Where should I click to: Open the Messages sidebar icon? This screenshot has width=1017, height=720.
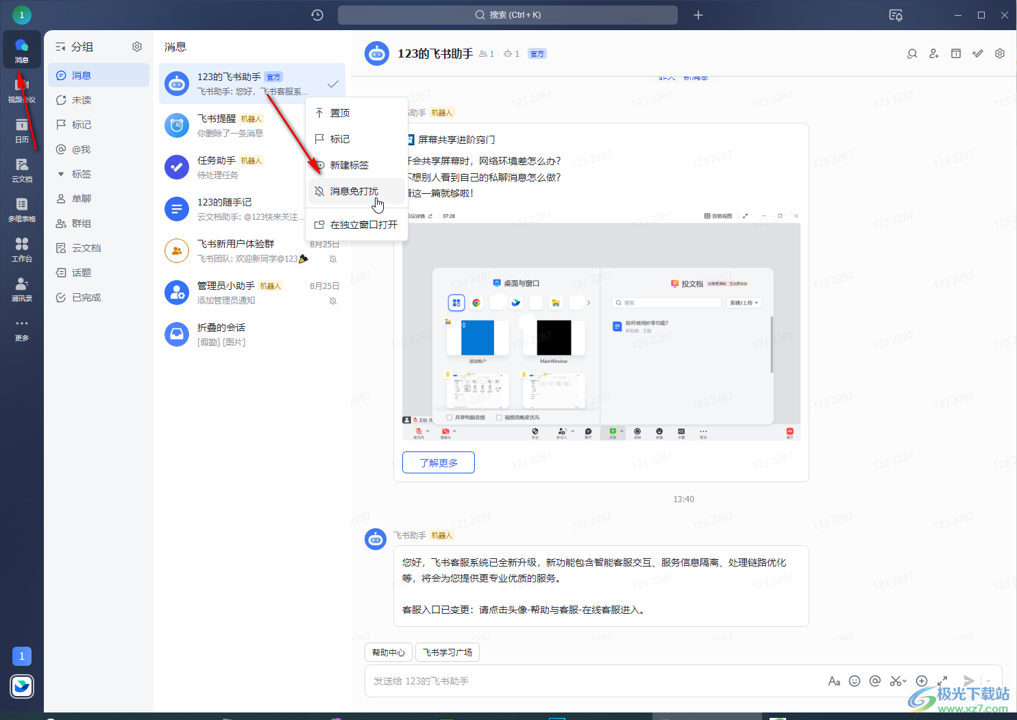coord(22,50)
